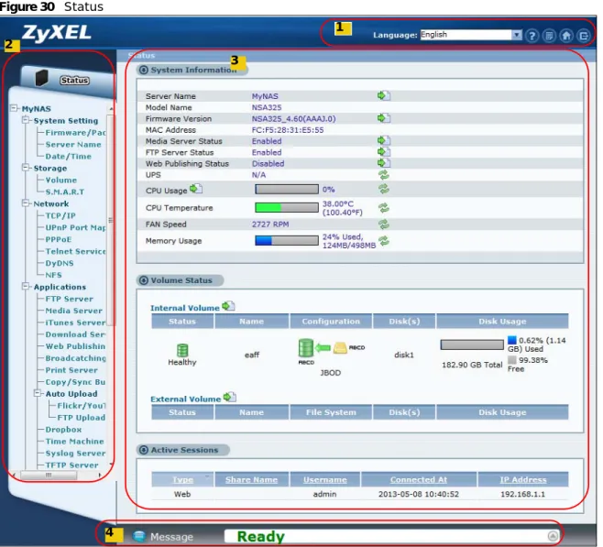Collapse the Storage tree node
The image size is (603, 547).
tap(26, 168)
